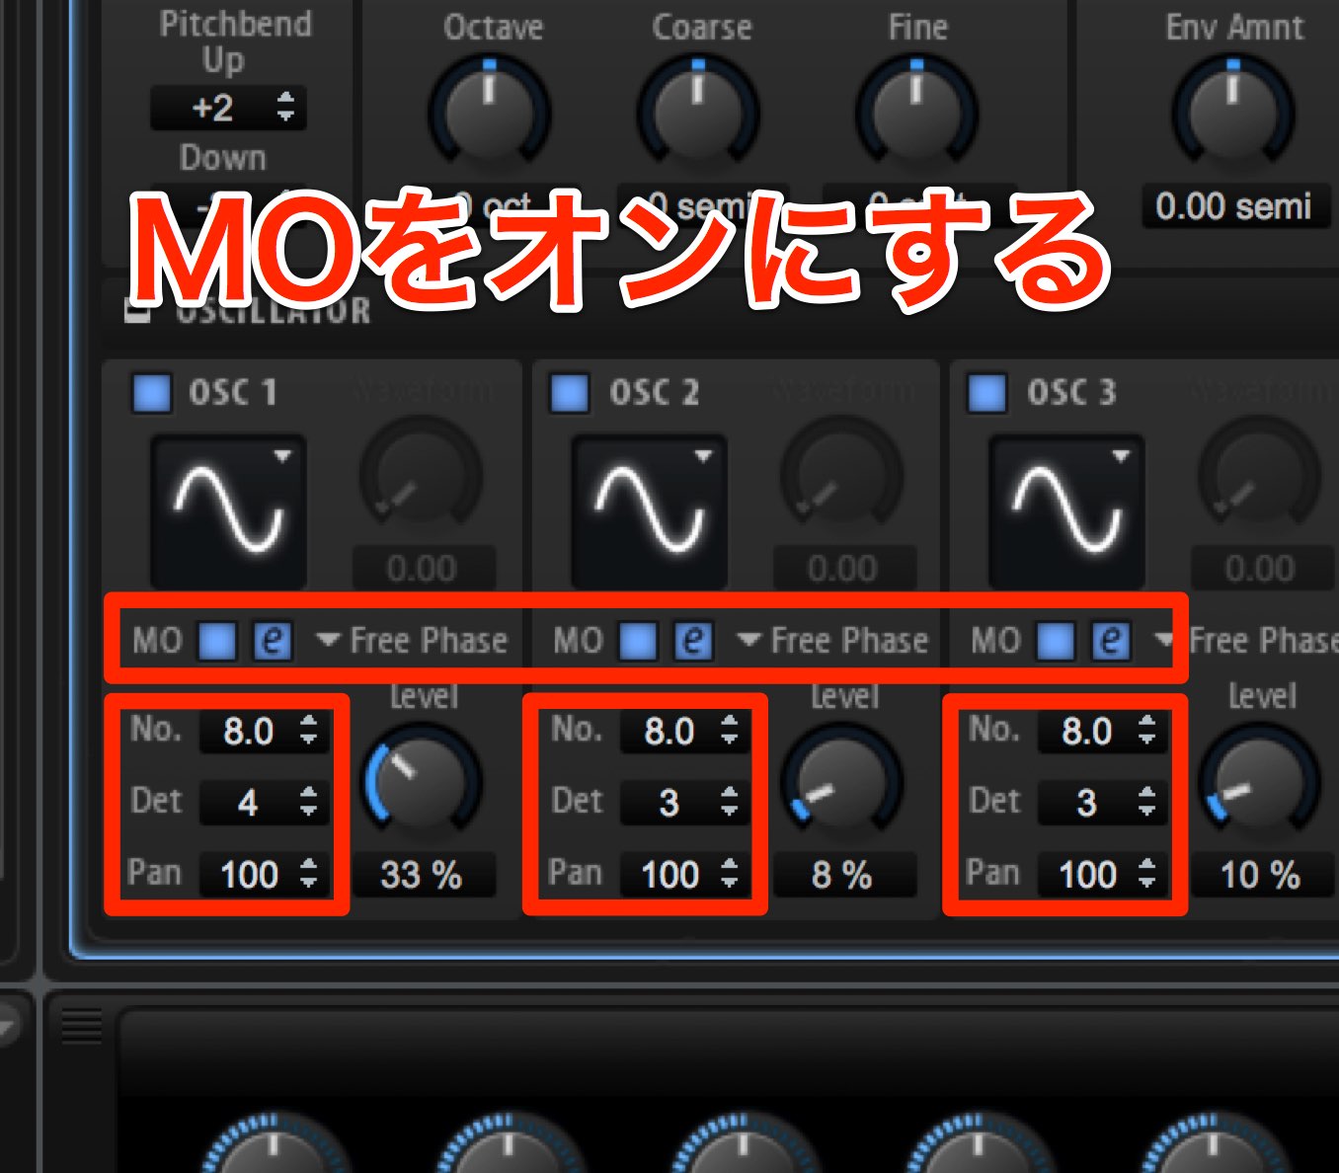1339x1173 pixels.
Task: Enable MO multi-oscillator for OSC 2
Action: tap(638, 641)
